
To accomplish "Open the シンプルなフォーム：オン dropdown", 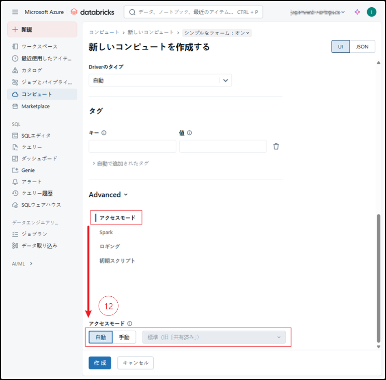I will [217, 33].
